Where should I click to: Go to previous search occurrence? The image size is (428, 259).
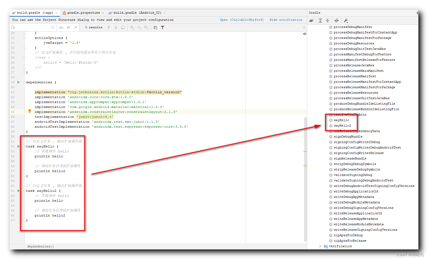click(x=109, y=27)
